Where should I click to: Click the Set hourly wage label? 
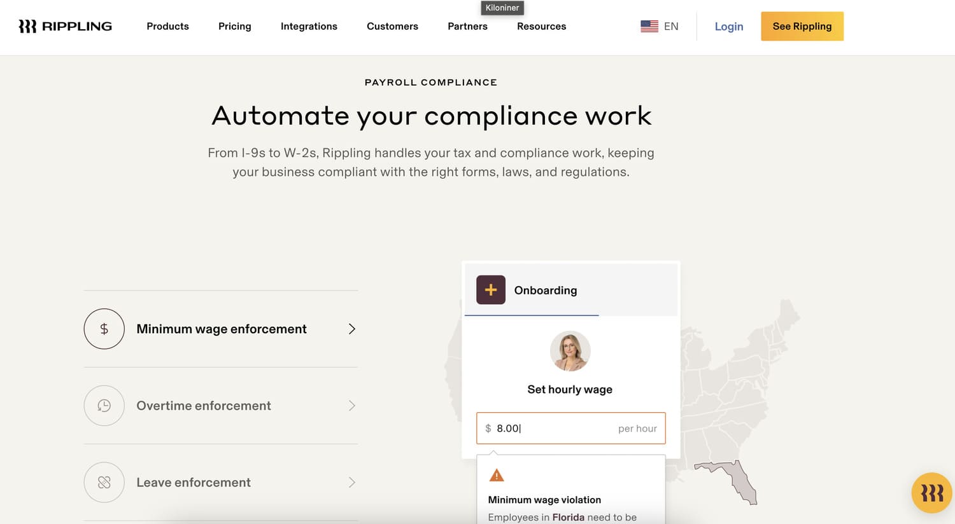(x=570, y=389)
